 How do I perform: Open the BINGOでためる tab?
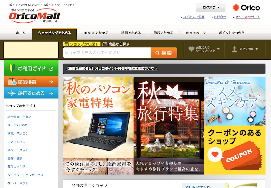point(96,33)
